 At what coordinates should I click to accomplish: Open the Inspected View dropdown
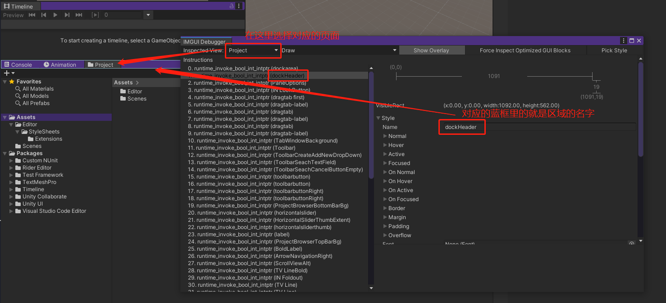(x=253, y=50)
